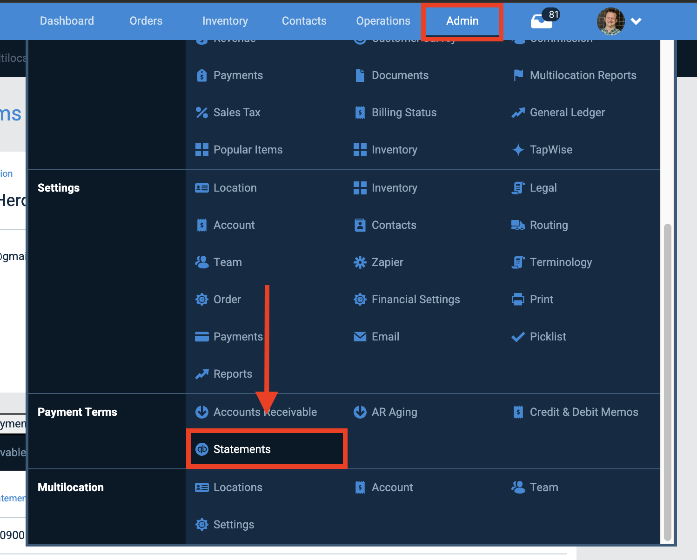Click the AR Aging download-circle icon

coord(360,412)
